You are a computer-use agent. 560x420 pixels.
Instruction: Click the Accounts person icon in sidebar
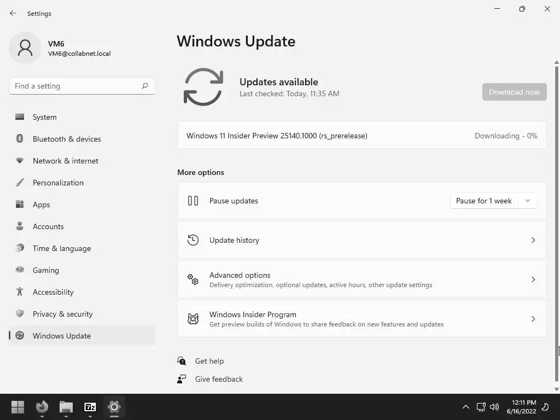(x=20, y=226)
